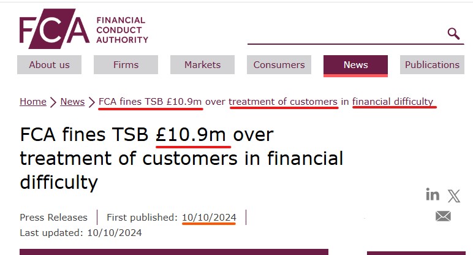Click the TSB fine breadcrumb link
Screen dimensions: 473x255
[x=266, y=102]
